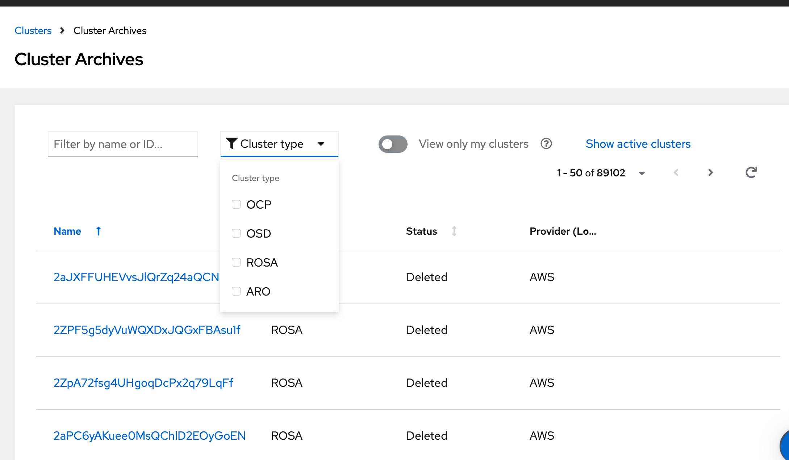Check the OCP checkbox
This screenshot has height=460, width=789.
(x=236, y=204)
